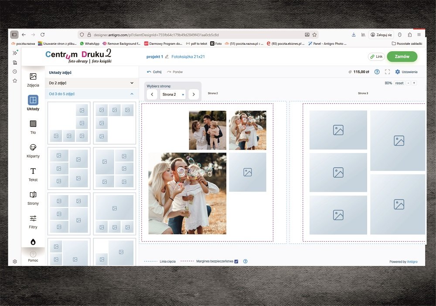Open the Kliparty clipart panel
The height and width of the screenshot is (306, 436).
click(x=33, y=150)
